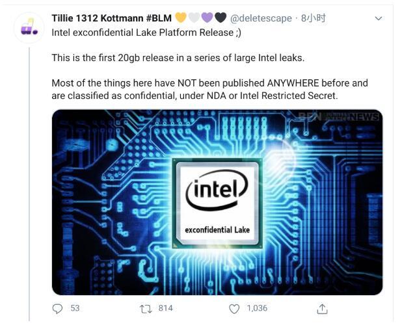Open the @deletescape handle link
400x327 pixels.
[261, 18]
